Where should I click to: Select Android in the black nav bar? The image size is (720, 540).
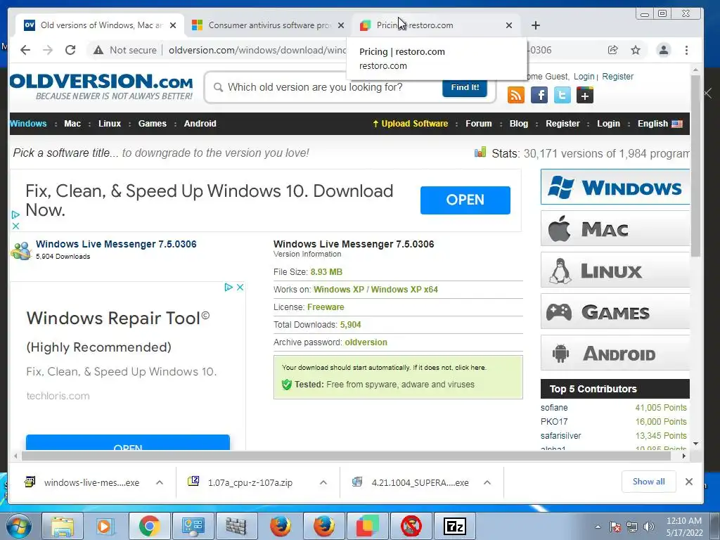tap(200, 124)
